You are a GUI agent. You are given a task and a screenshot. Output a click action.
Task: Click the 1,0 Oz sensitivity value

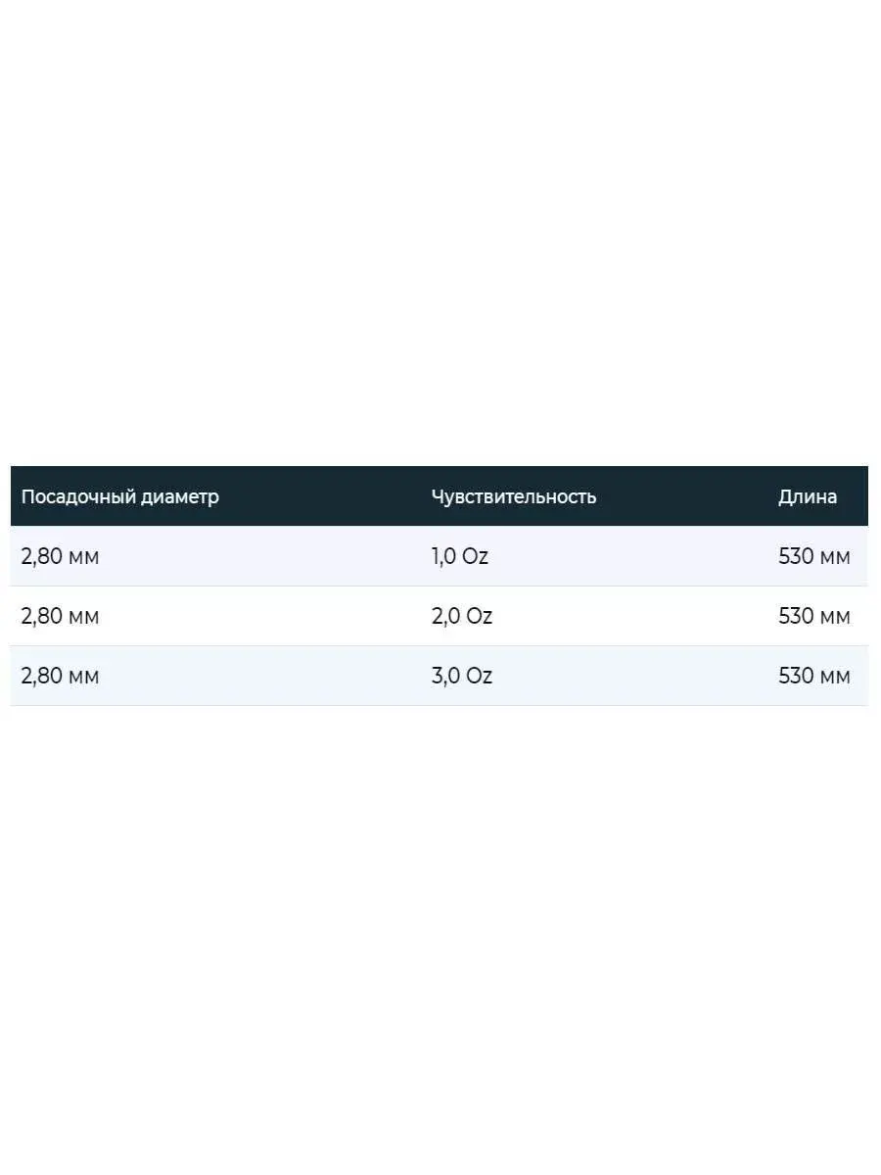coord(460,556)
